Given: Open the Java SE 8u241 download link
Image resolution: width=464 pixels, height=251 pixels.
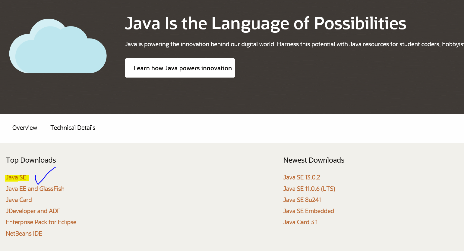Looking at the screenshot, I should click(302, 200).
